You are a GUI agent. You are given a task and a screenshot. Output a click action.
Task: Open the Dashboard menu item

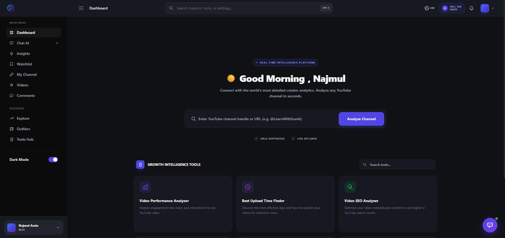tap(34, 33)
